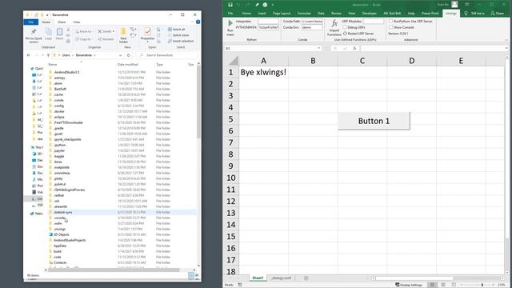Viewport: 512px width, 288px height.
Task: Save the workbook via the Excel save icon
Action: pos(230,5)
